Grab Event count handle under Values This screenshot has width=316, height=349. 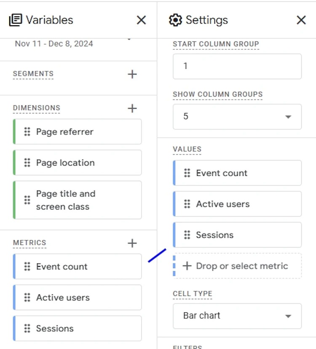click(187, 173)
